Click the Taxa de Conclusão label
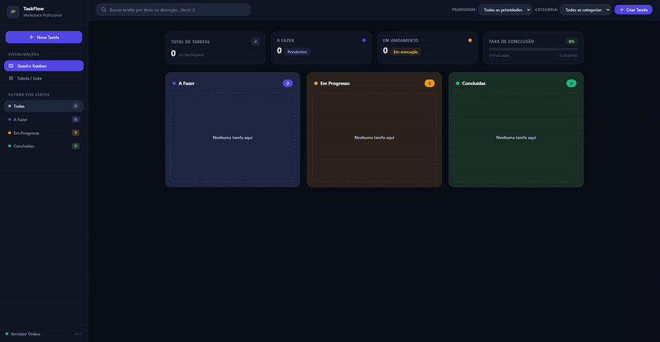The height and width of the screenshot is (342, 660). (x=511, y=41)
